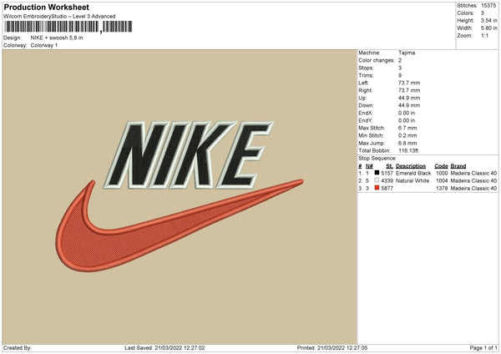Click the red 5877 thread swatch
This screenshot has width=501, height=354.
coord(377,188)
